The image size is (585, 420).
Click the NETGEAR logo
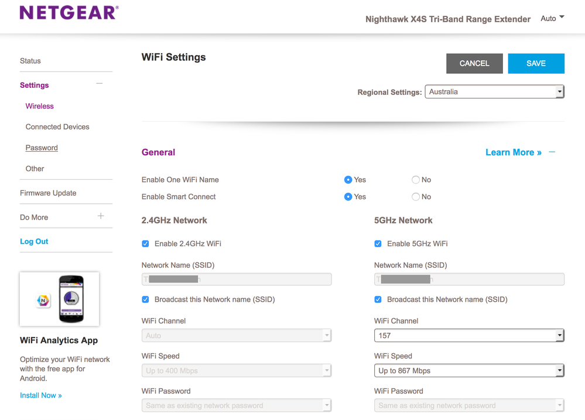click(70, 13)
